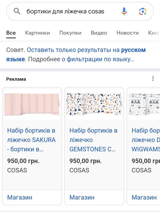
Task: Open the wigwam pattern bumper product image
Action: click(x=144, y=104)
